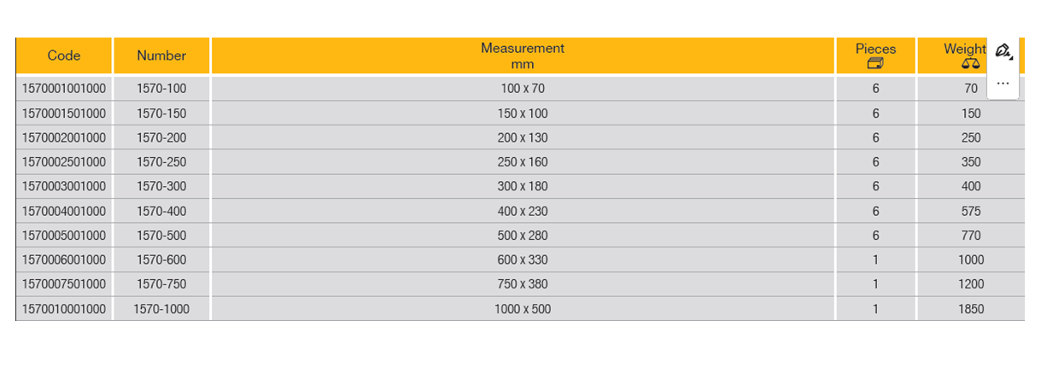Select number cell 1570-600
Viewport: 1047px width, 373px height.
pos(161,259)
